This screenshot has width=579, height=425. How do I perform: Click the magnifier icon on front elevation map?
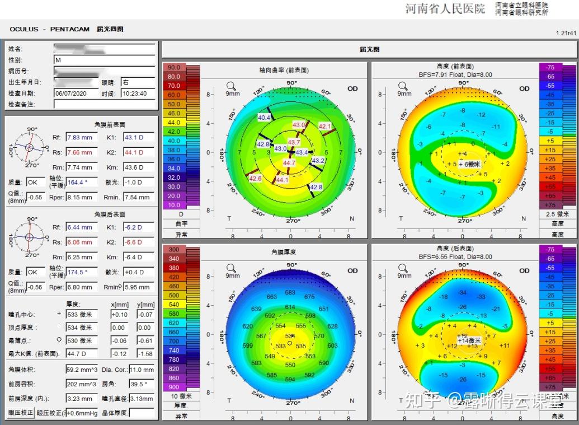point(403,86)
